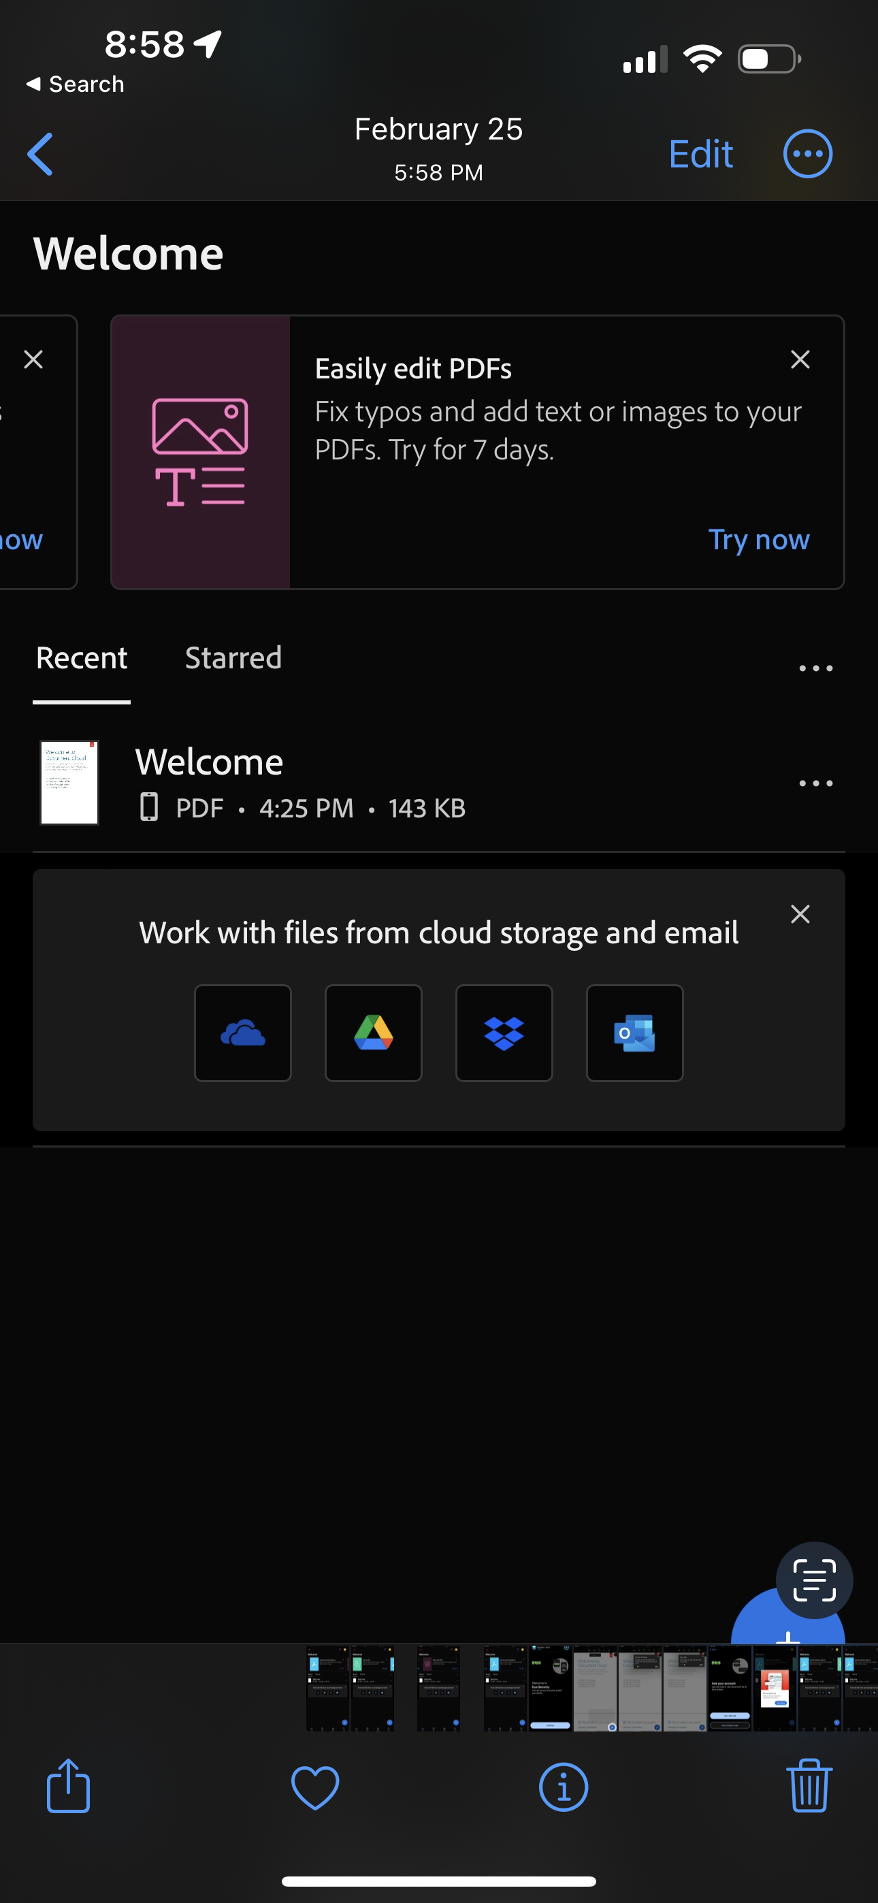Tap the Wi-Fi status icon
878x1903 pixels.
[702, 59]
